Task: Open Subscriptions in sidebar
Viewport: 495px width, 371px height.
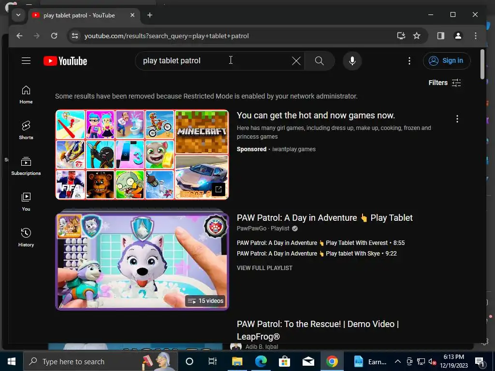Action: [x=26, y=166]
